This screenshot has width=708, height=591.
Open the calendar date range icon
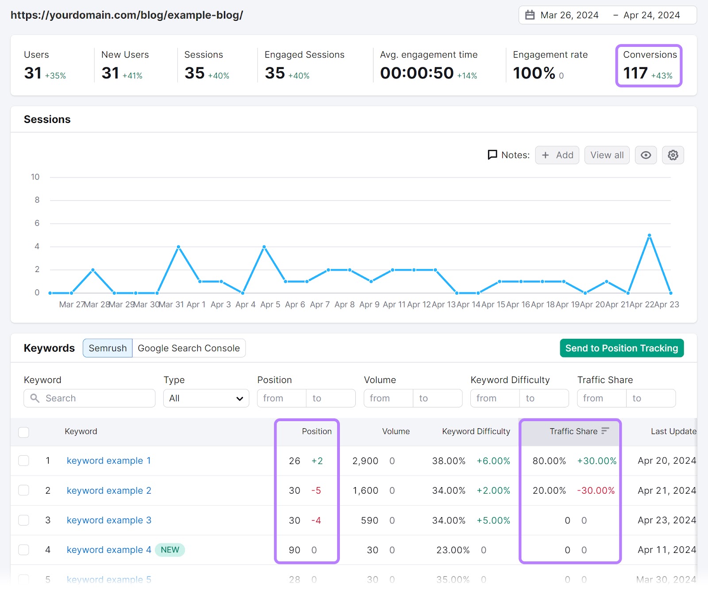(x=529, y=15)
